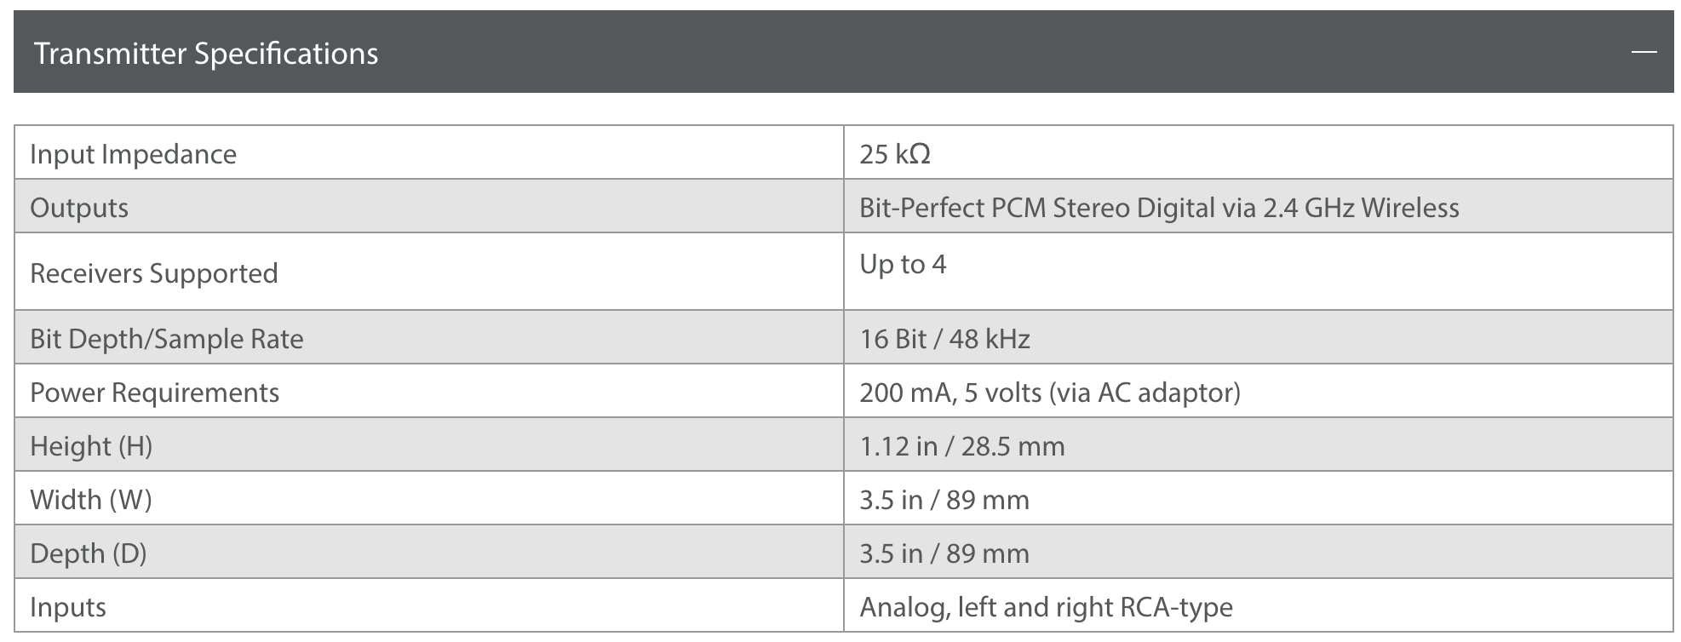The height and width of the screenshot is (642, 1681).
Task: Select the Bit Depth/Sample Rate label
Action: coord(167,339)
